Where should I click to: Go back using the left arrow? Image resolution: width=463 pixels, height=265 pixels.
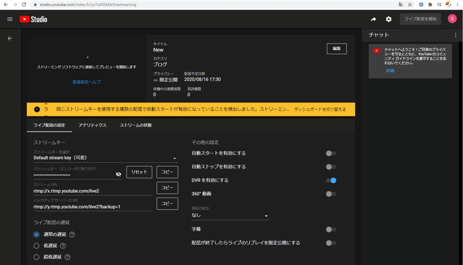click(x=10, y=38)
